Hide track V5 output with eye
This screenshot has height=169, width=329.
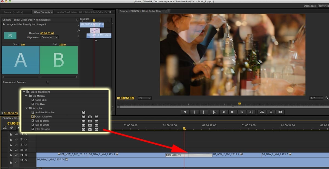click(26, 139)
